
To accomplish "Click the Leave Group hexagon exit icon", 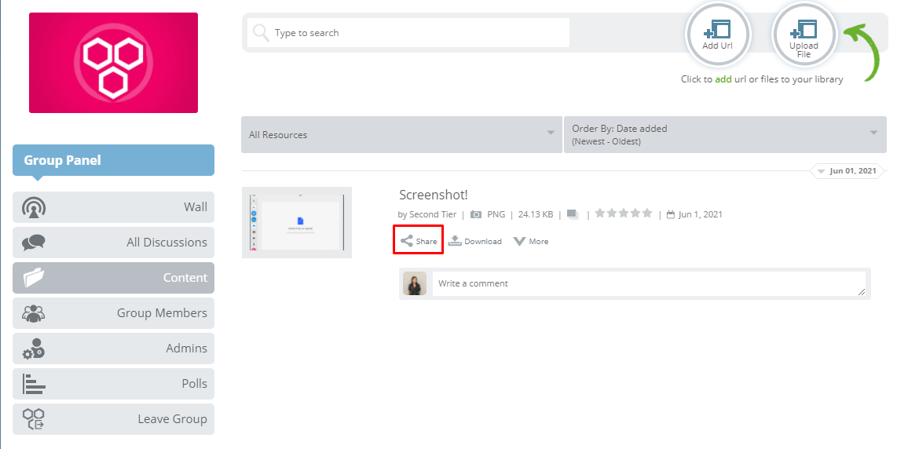I will [x=33, y=419].
